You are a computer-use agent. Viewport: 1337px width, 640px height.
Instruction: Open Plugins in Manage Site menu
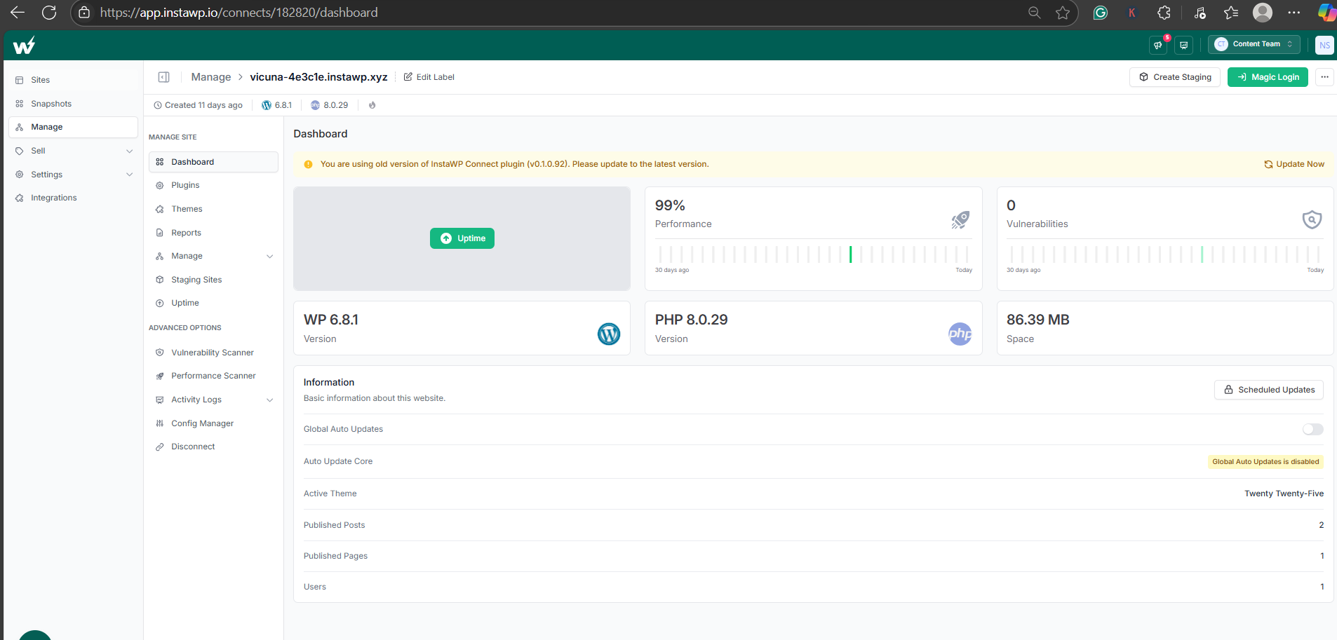[213, 185]
